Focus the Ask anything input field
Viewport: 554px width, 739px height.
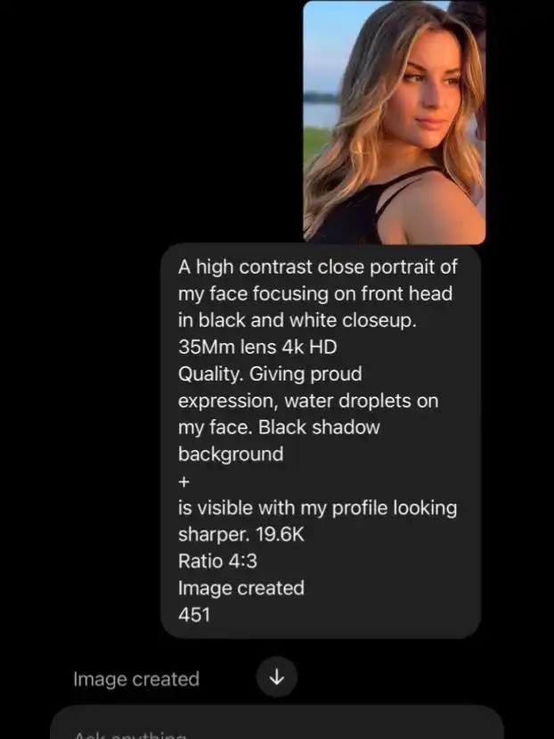coord(277,723)
